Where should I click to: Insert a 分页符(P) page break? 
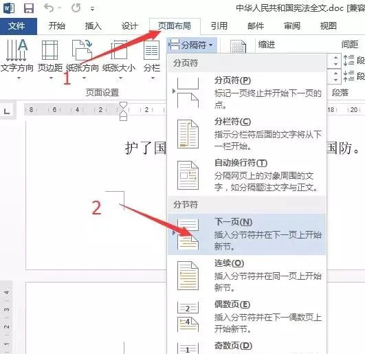(247, 92)
